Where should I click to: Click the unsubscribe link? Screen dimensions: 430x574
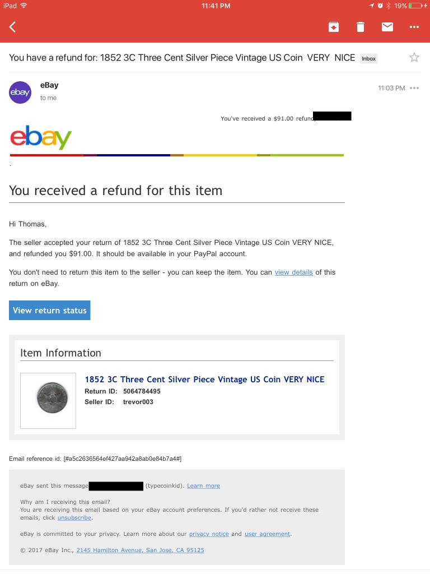[73, 518]
